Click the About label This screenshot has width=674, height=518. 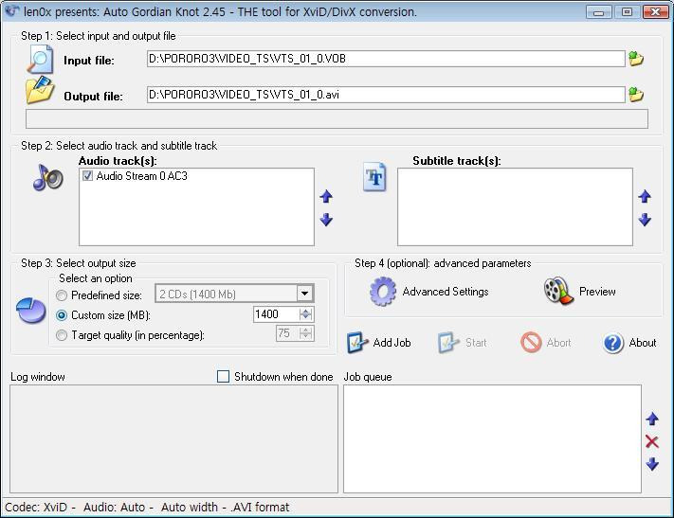(x=643, y=343)
